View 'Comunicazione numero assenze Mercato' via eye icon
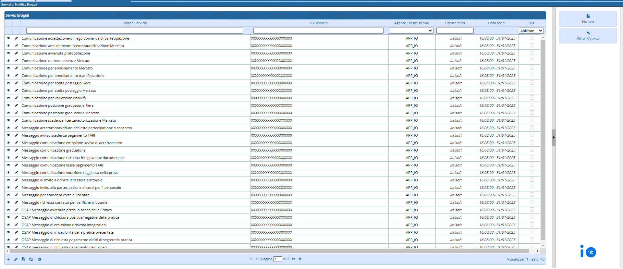Screen dimensions: 623x269 click(8, 61)
